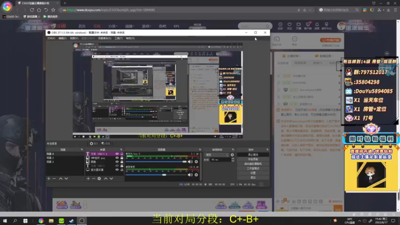This screenshot has height=225, width=400.
Task: Remove the selected scene with the minus icon
Action: pos(54,178)
